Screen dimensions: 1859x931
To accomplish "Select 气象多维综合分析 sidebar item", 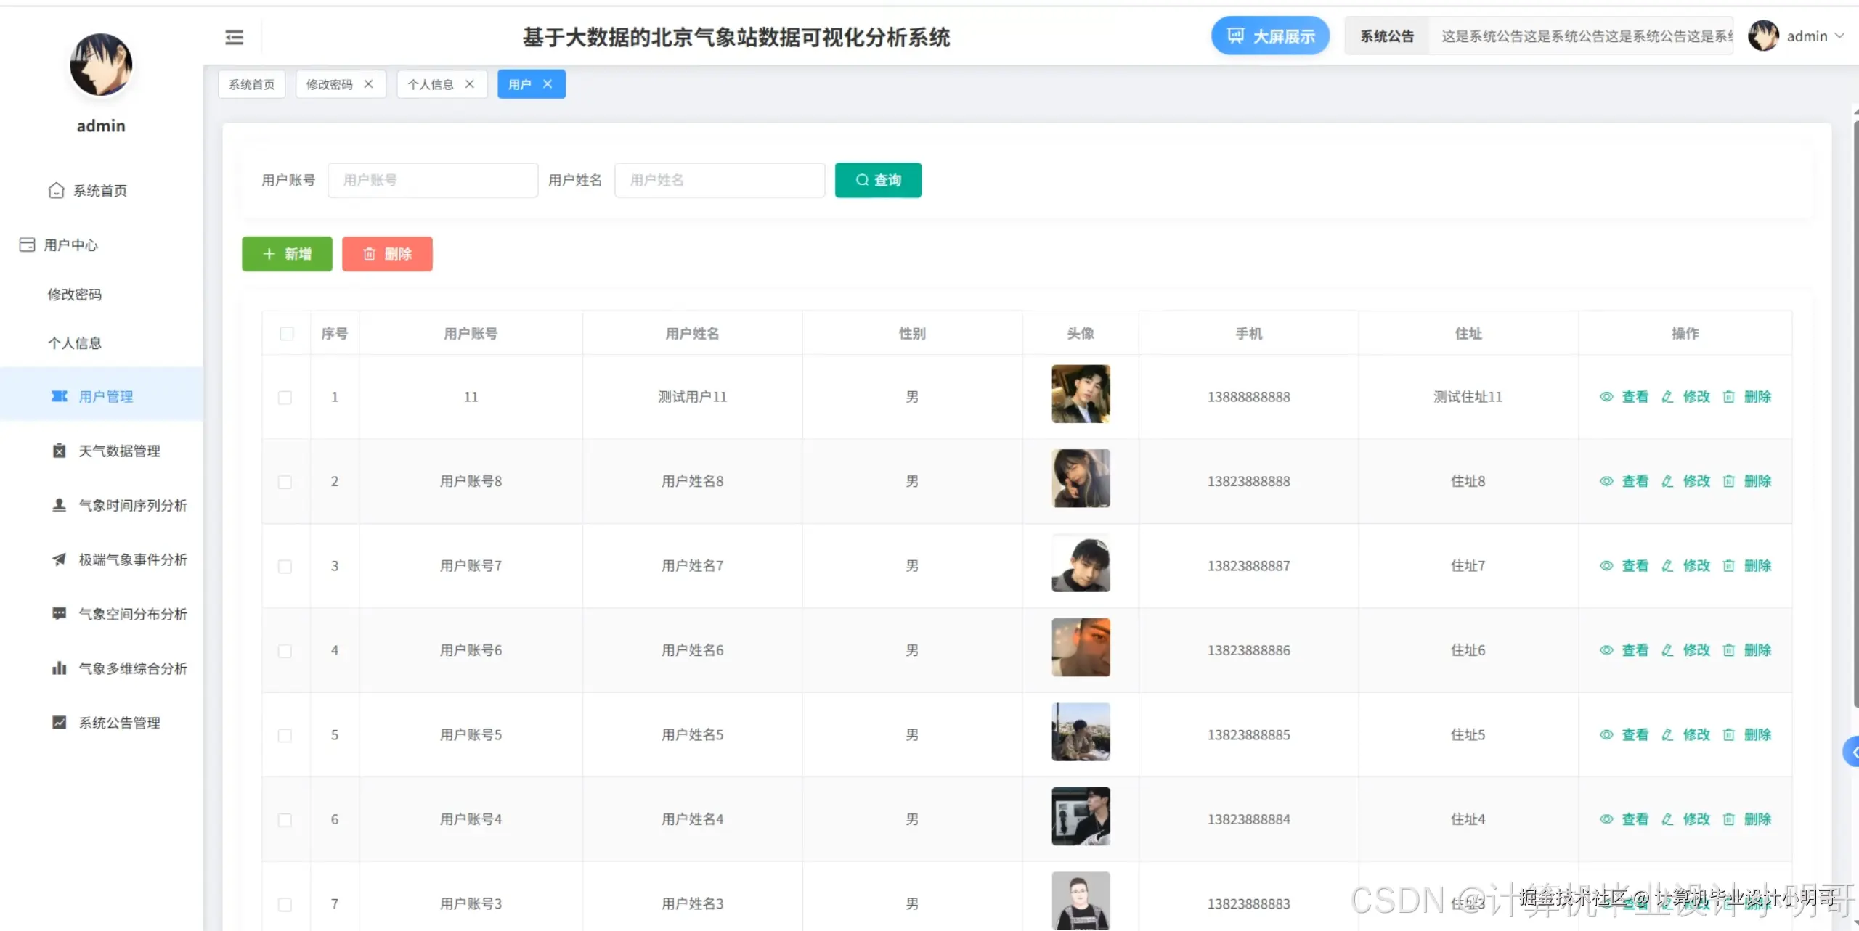I will pyautogui.click(x=133, y=668).
